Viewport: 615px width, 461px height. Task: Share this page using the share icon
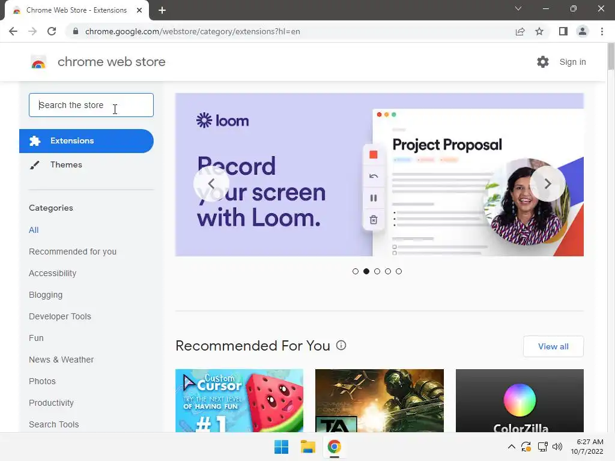[520, 31]
